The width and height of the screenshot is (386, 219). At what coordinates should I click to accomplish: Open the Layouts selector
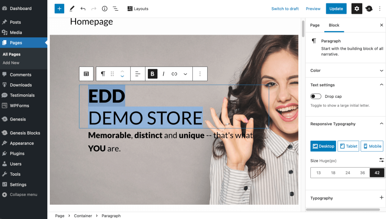point(138,9)
